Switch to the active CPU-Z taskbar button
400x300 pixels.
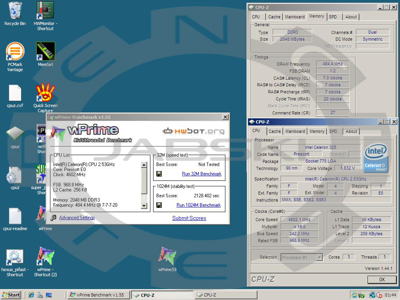(163, 295)
